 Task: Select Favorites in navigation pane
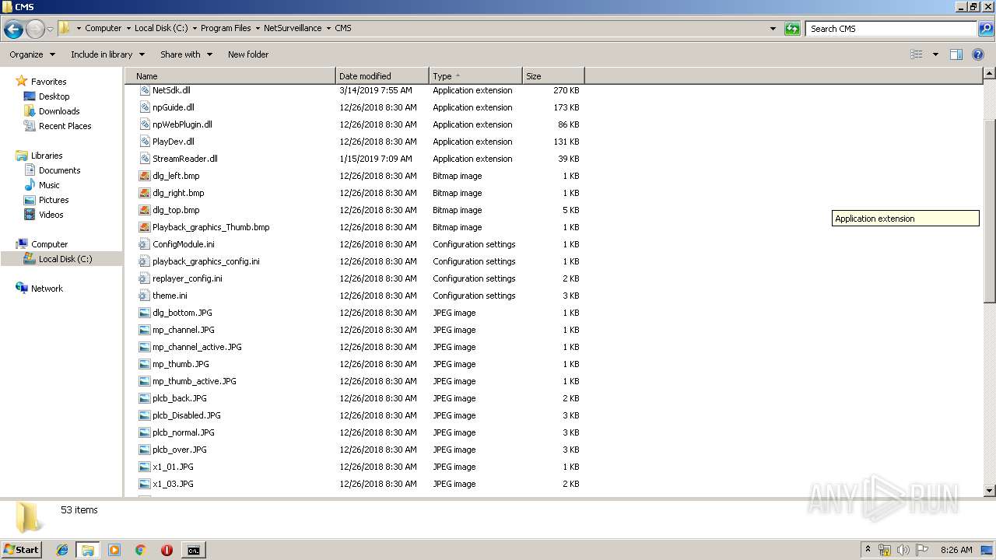(48, 82)
